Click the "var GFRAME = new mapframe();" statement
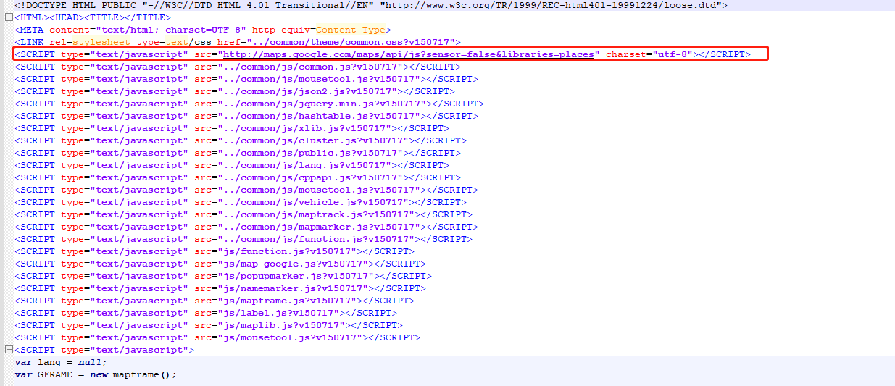The height and width of the screenshot is (386, 895). tap(96, 375)
